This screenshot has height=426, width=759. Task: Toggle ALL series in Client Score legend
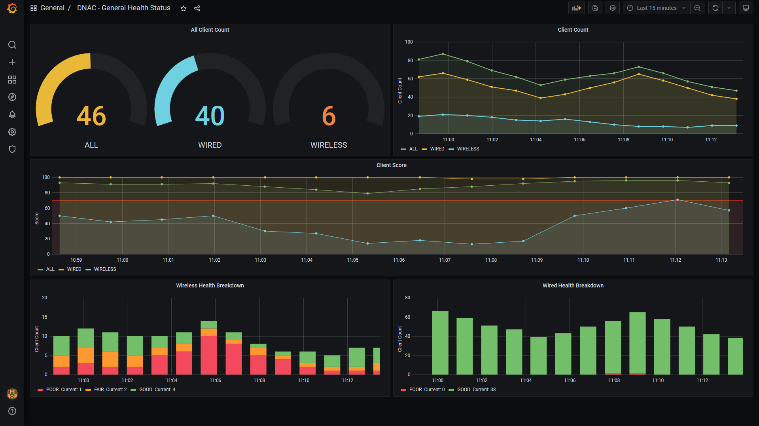(x=50, y=269)
